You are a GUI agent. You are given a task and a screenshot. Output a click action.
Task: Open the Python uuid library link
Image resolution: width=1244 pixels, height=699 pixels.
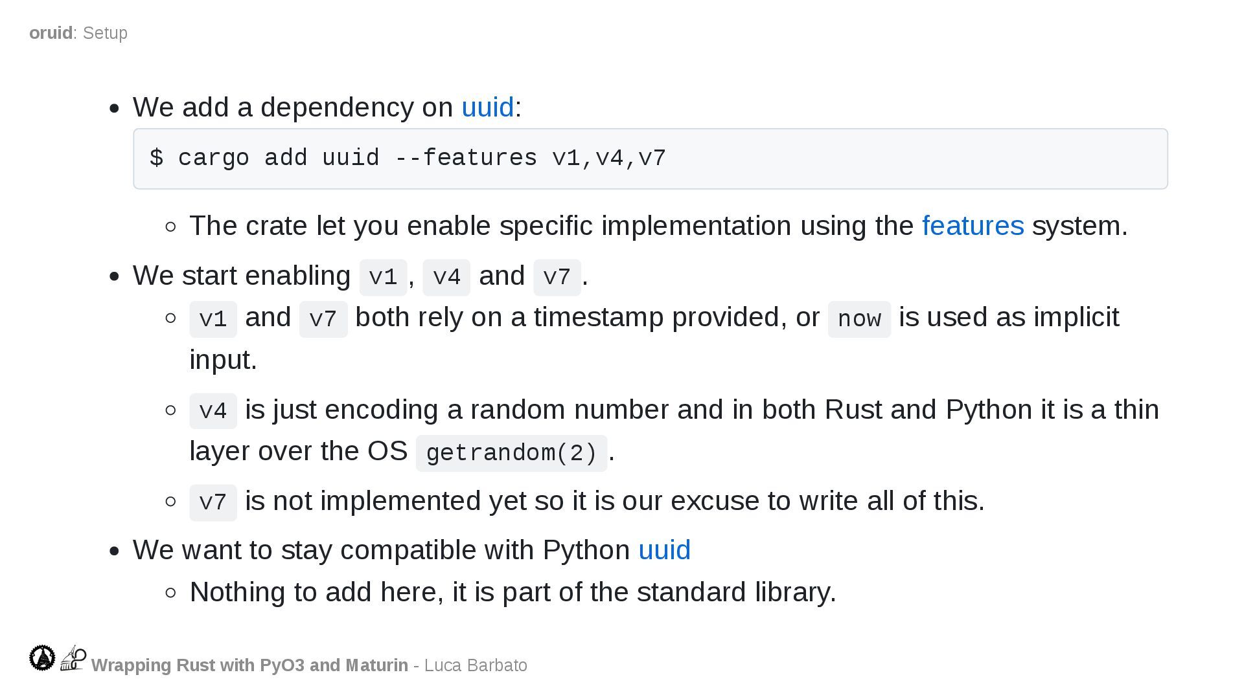[664, 550]
